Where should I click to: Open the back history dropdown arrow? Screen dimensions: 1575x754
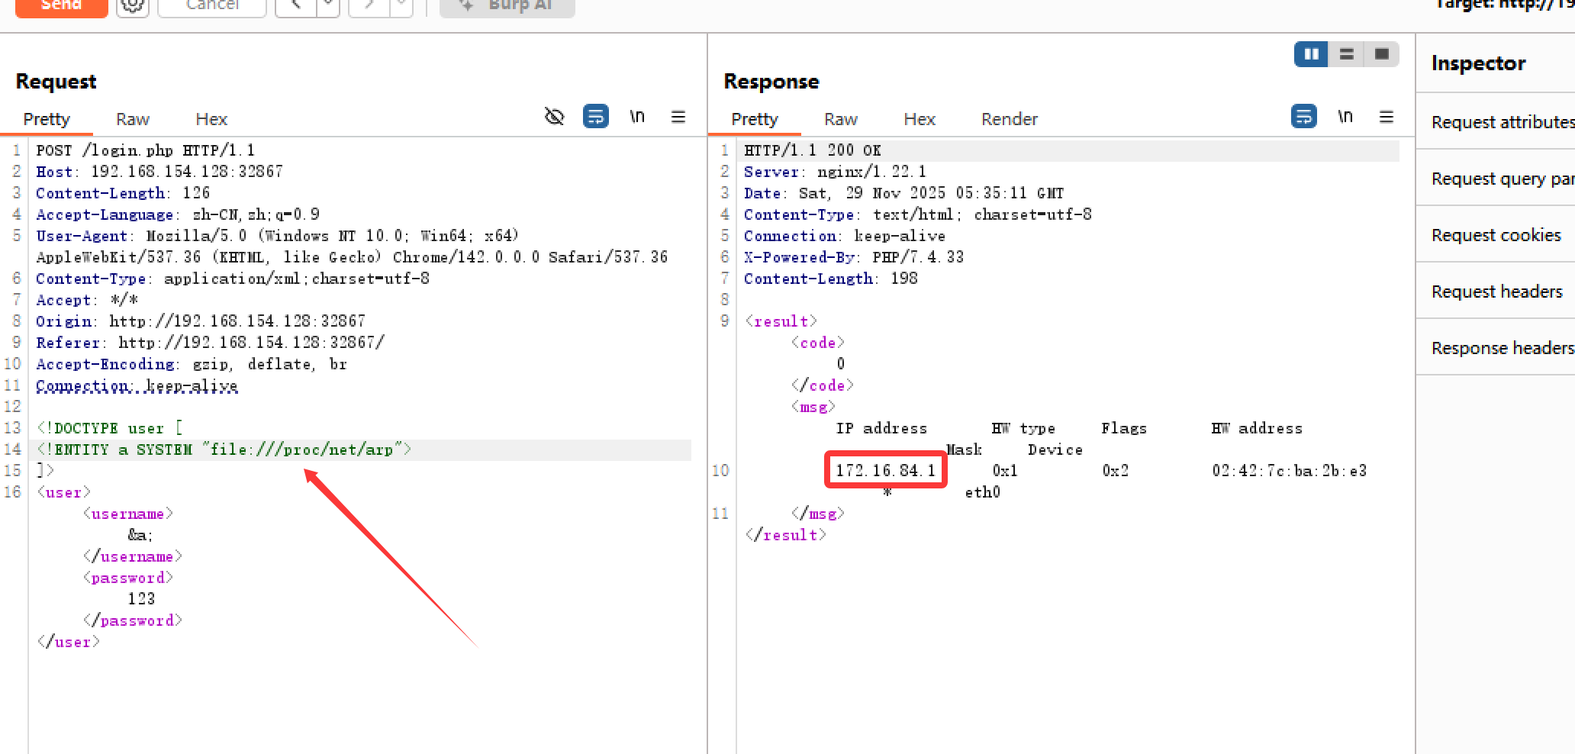click(x=328, y=6)
